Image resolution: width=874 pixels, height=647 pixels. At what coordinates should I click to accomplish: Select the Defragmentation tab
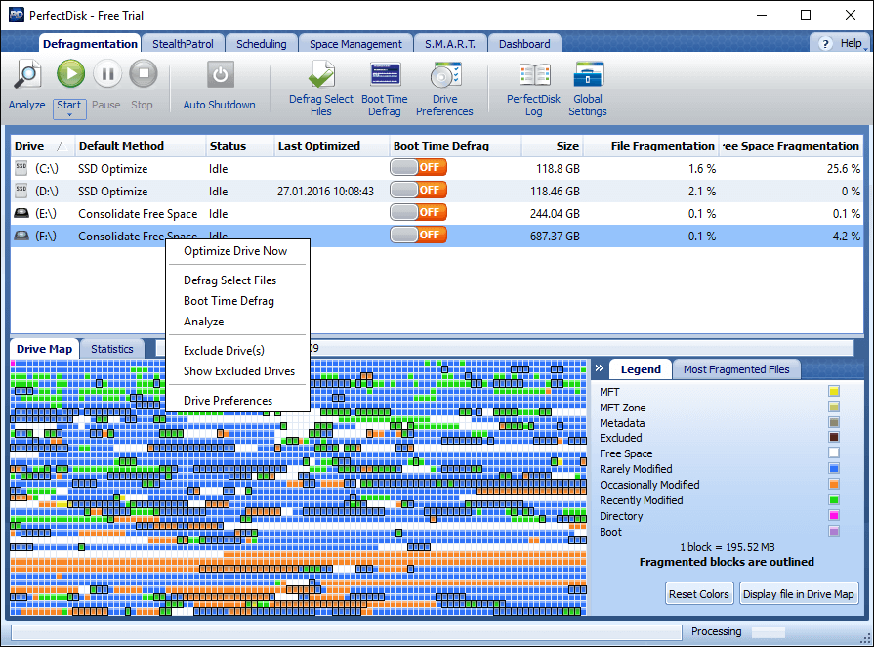tap(90, 44)
